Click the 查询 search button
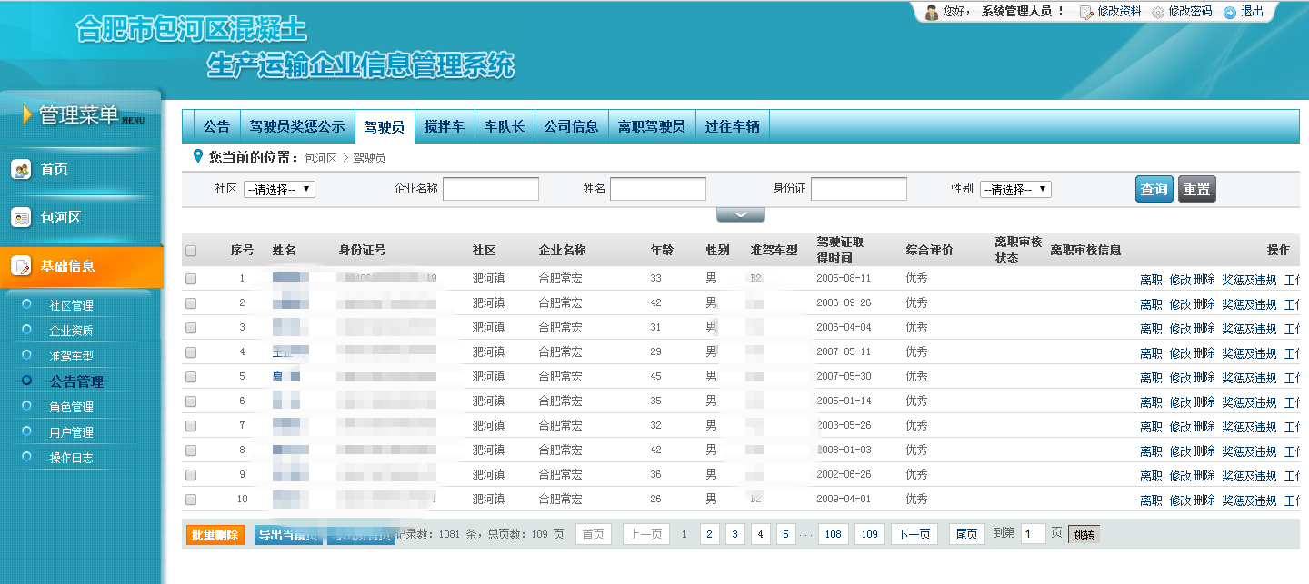Image resolution: width=1309 pixels, height=584 pixels. pos(1154,189)
